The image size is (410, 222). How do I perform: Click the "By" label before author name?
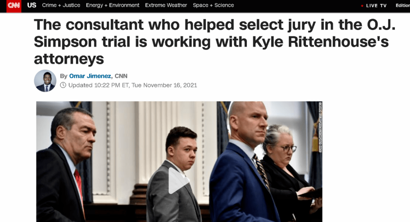pos(63,76)
